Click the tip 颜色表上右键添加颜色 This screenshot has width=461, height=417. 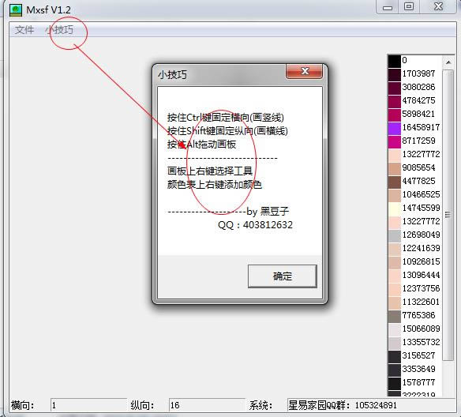pyautogui.click(x=215, y=184)
